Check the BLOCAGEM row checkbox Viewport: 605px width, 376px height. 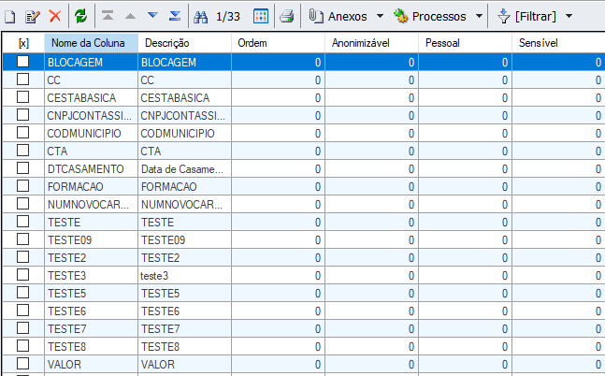tap(22, 62)
